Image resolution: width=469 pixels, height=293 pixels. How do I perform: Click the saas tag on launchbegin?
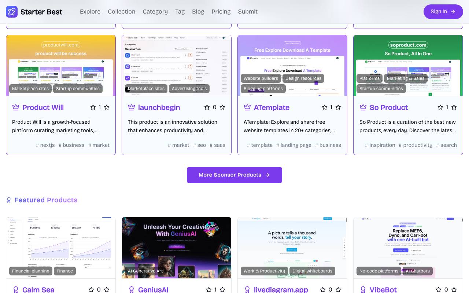pyautogui.click(x=217, y=145)
